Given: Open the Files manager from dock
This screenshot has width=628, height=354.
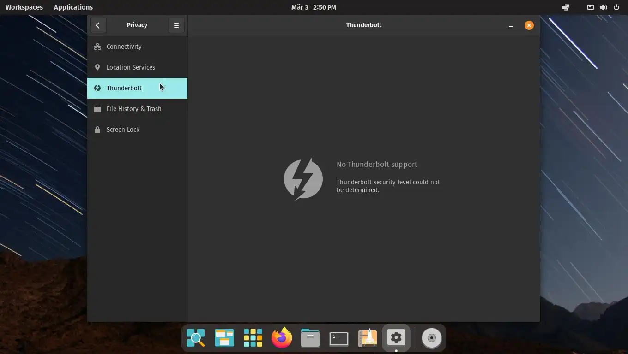Looking at the screenshot, I should click(x=310, y=338).
